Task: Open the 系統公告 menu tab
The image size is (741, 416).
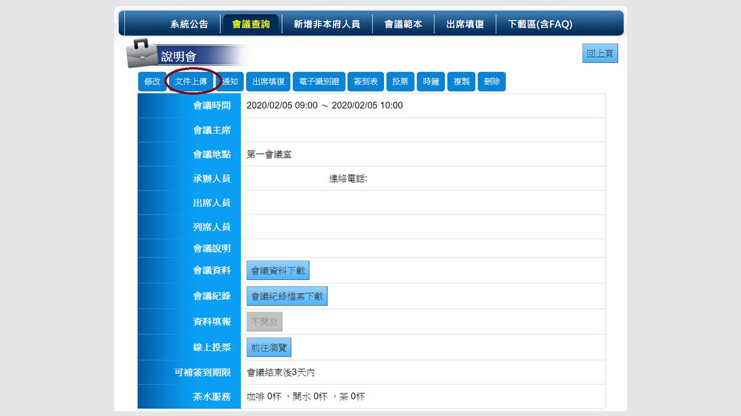Action: [x=189, y=24]
